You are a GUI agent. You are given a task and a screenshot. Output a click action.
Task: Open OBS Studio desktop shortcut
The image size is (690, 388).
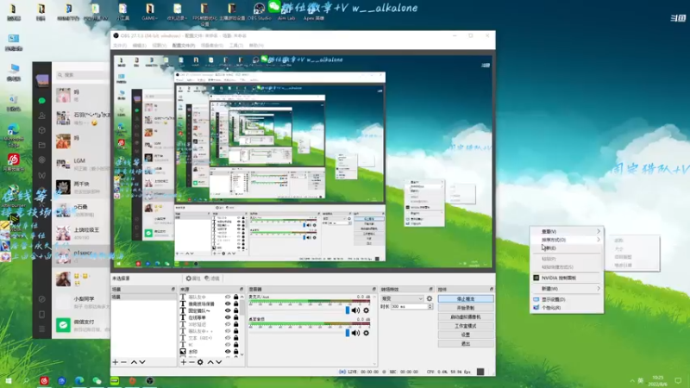(x=259, y=12)
